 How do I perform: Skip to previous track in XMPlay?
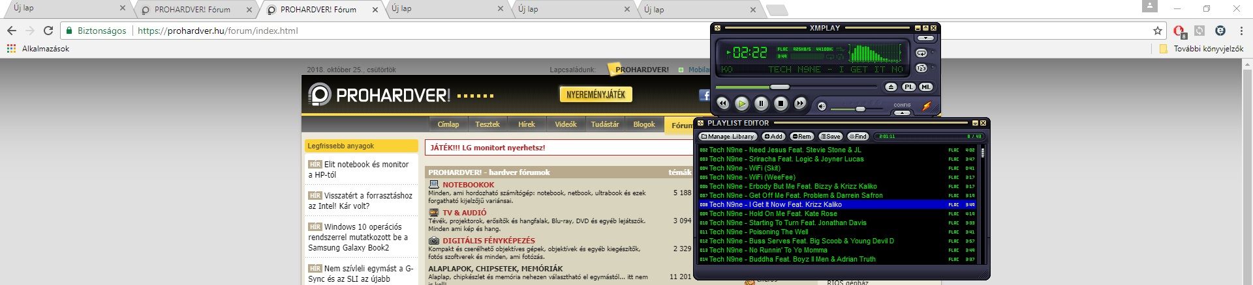pyautogui.click(x=722, y=103)
